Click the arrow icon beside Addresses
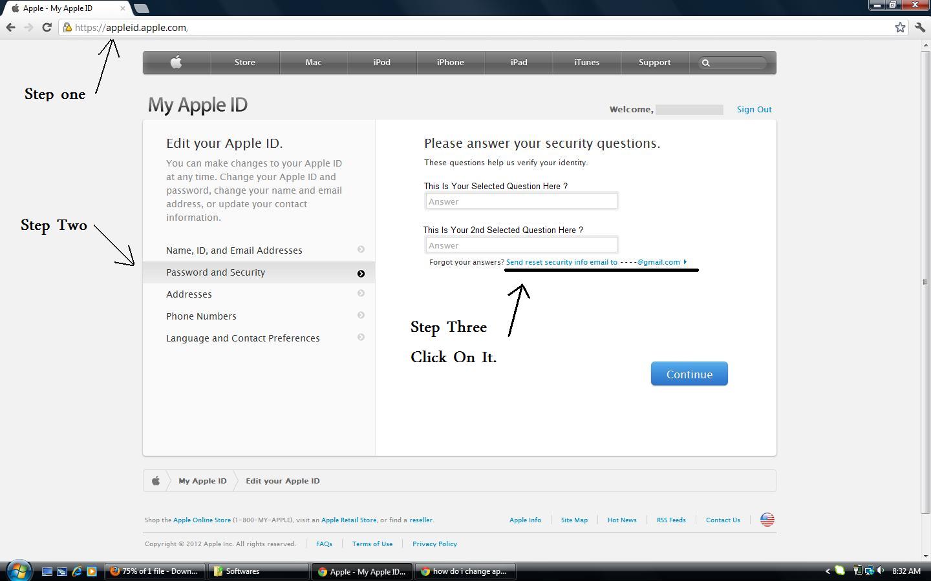 361,293
